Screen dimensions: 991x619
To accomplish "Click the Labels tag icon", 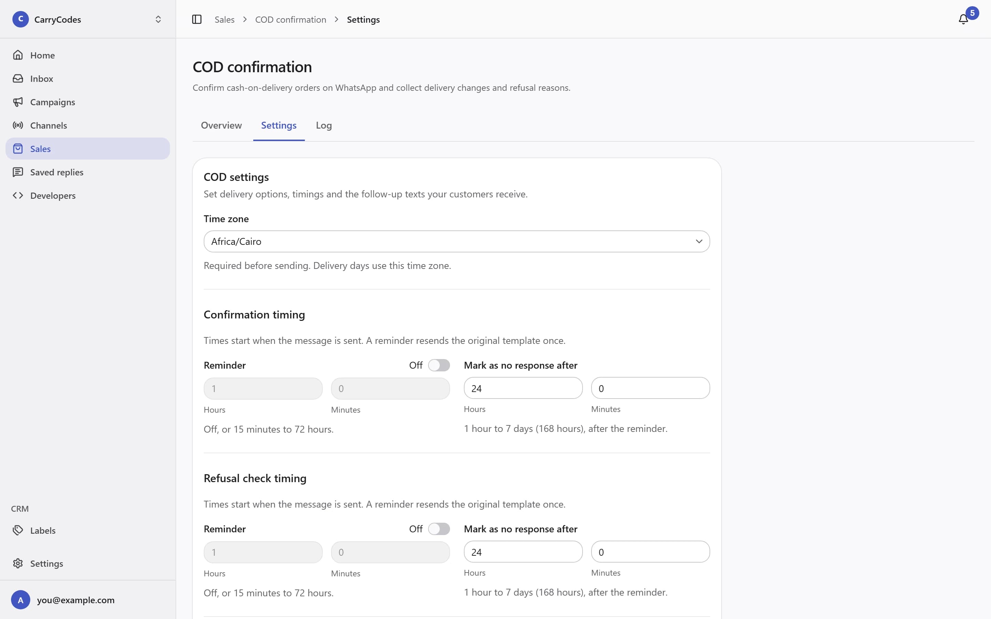I will 18,530.
